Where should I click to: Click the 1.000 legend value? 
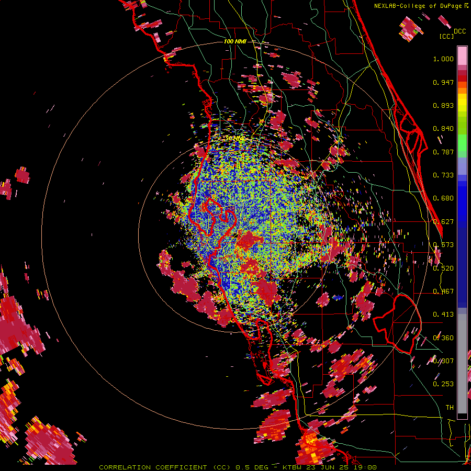pyautogui.click(x=443, y=59)
